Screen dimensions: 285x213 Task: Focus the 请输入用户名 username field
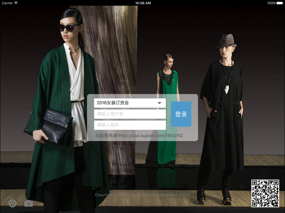(x=130, y=114)
